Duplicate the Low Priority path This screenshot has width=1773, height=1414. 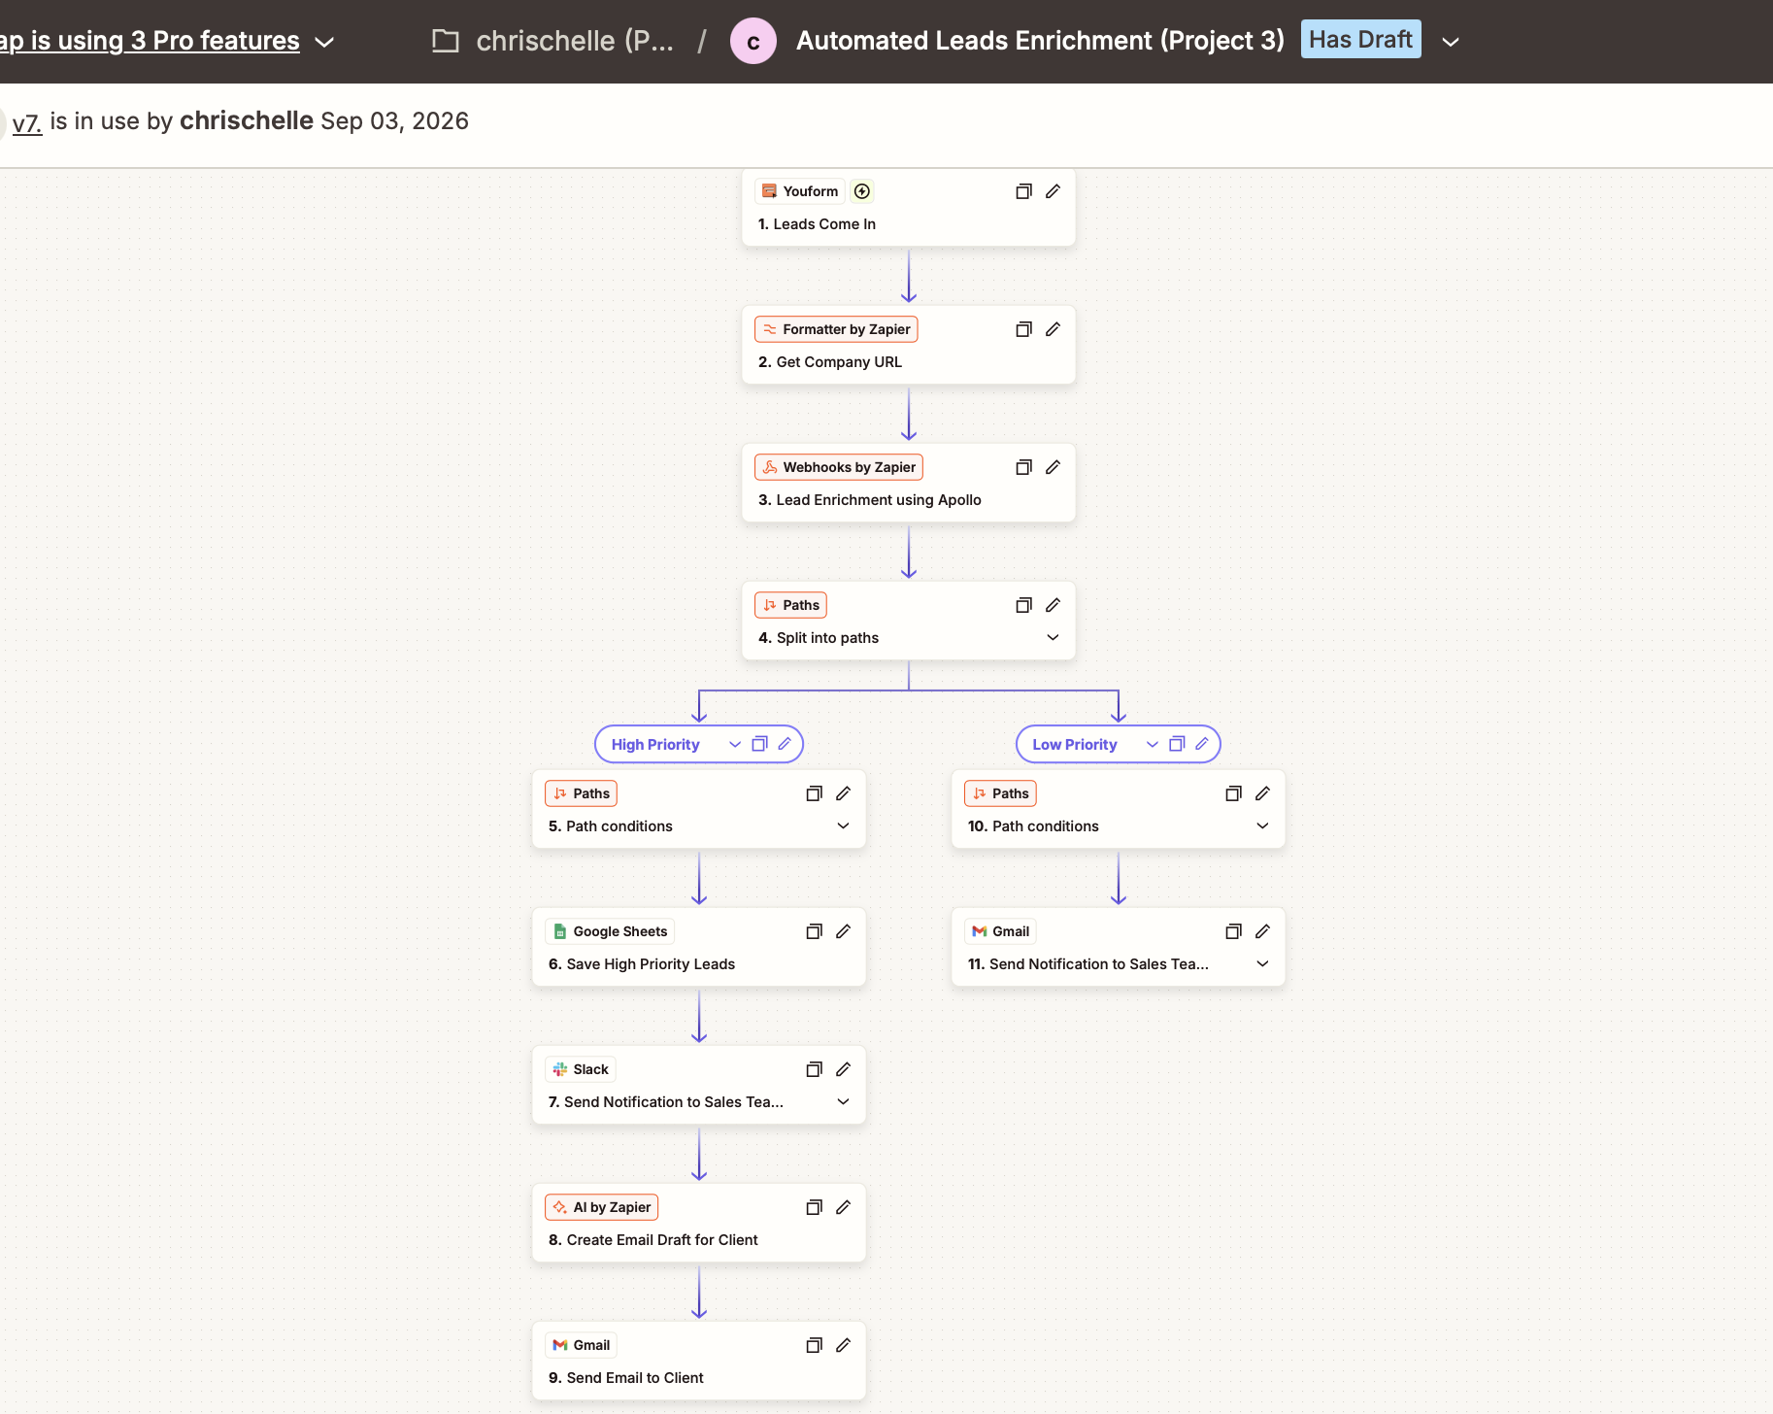pos(1177,744)
